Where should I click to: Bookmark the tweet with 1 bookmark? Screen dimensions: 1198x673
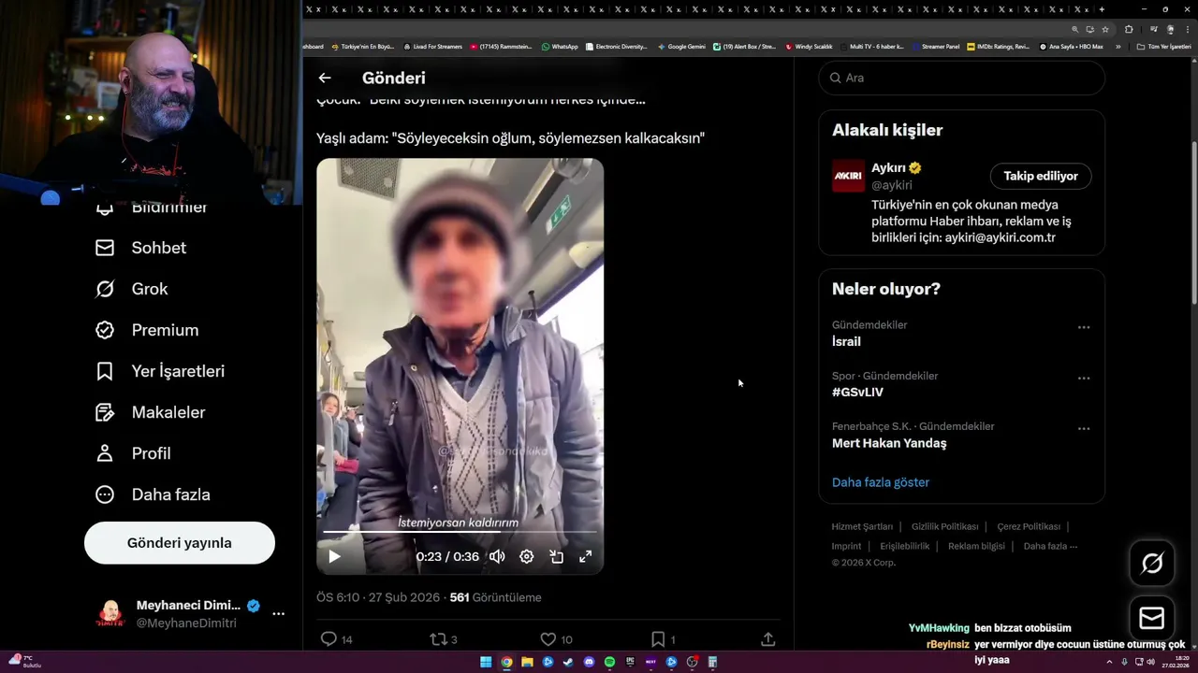(x=663, y=639)
